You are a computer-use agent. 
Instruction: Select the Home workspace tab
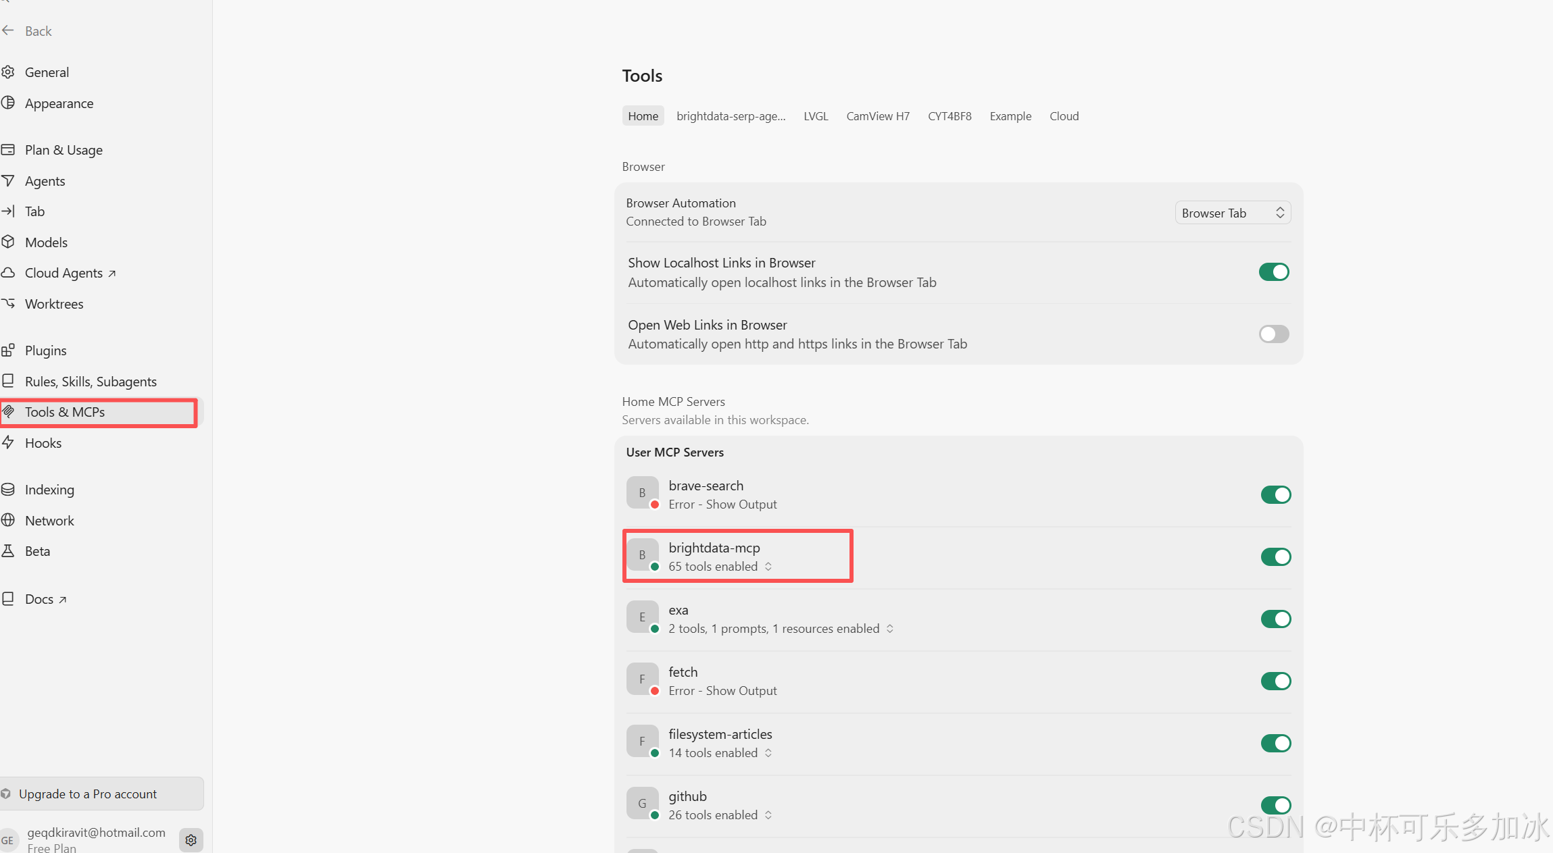pyautogui.click(x=643, y=116)
